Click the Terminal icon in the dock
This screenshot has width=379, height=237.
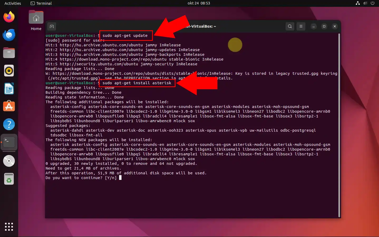[x=9, y=142]
